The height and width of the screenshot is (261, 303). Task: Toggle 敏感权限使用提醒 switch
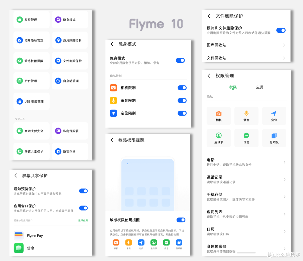[x=181, y=220]
